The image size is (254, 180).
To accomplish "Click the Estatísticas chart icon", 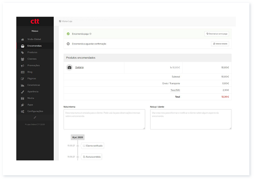I will (23, 85).
